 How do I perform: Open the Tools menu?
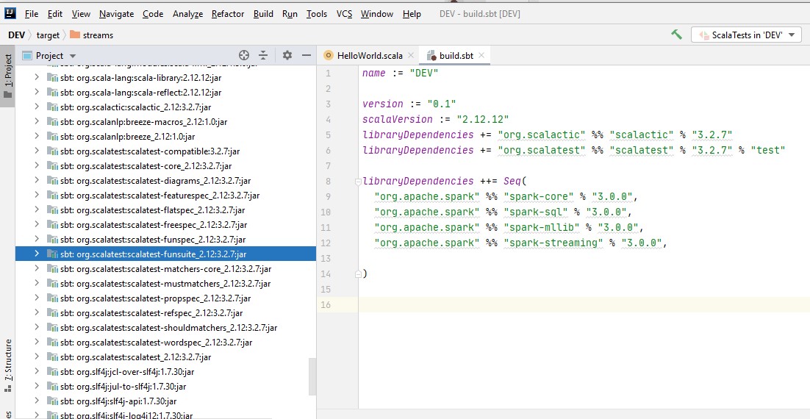(317, 14)
